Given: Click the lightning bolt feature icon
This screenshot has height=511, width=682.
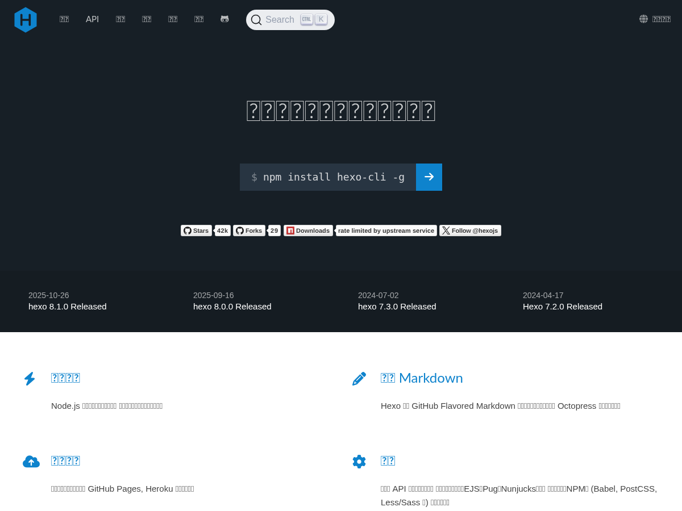Looking at the screenshot, I should click(30, 379).
